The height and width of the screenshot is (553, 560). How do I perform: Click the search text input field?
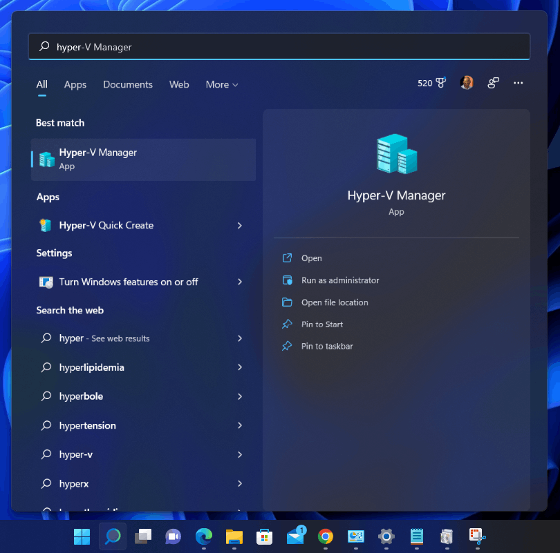pos(279,47)
